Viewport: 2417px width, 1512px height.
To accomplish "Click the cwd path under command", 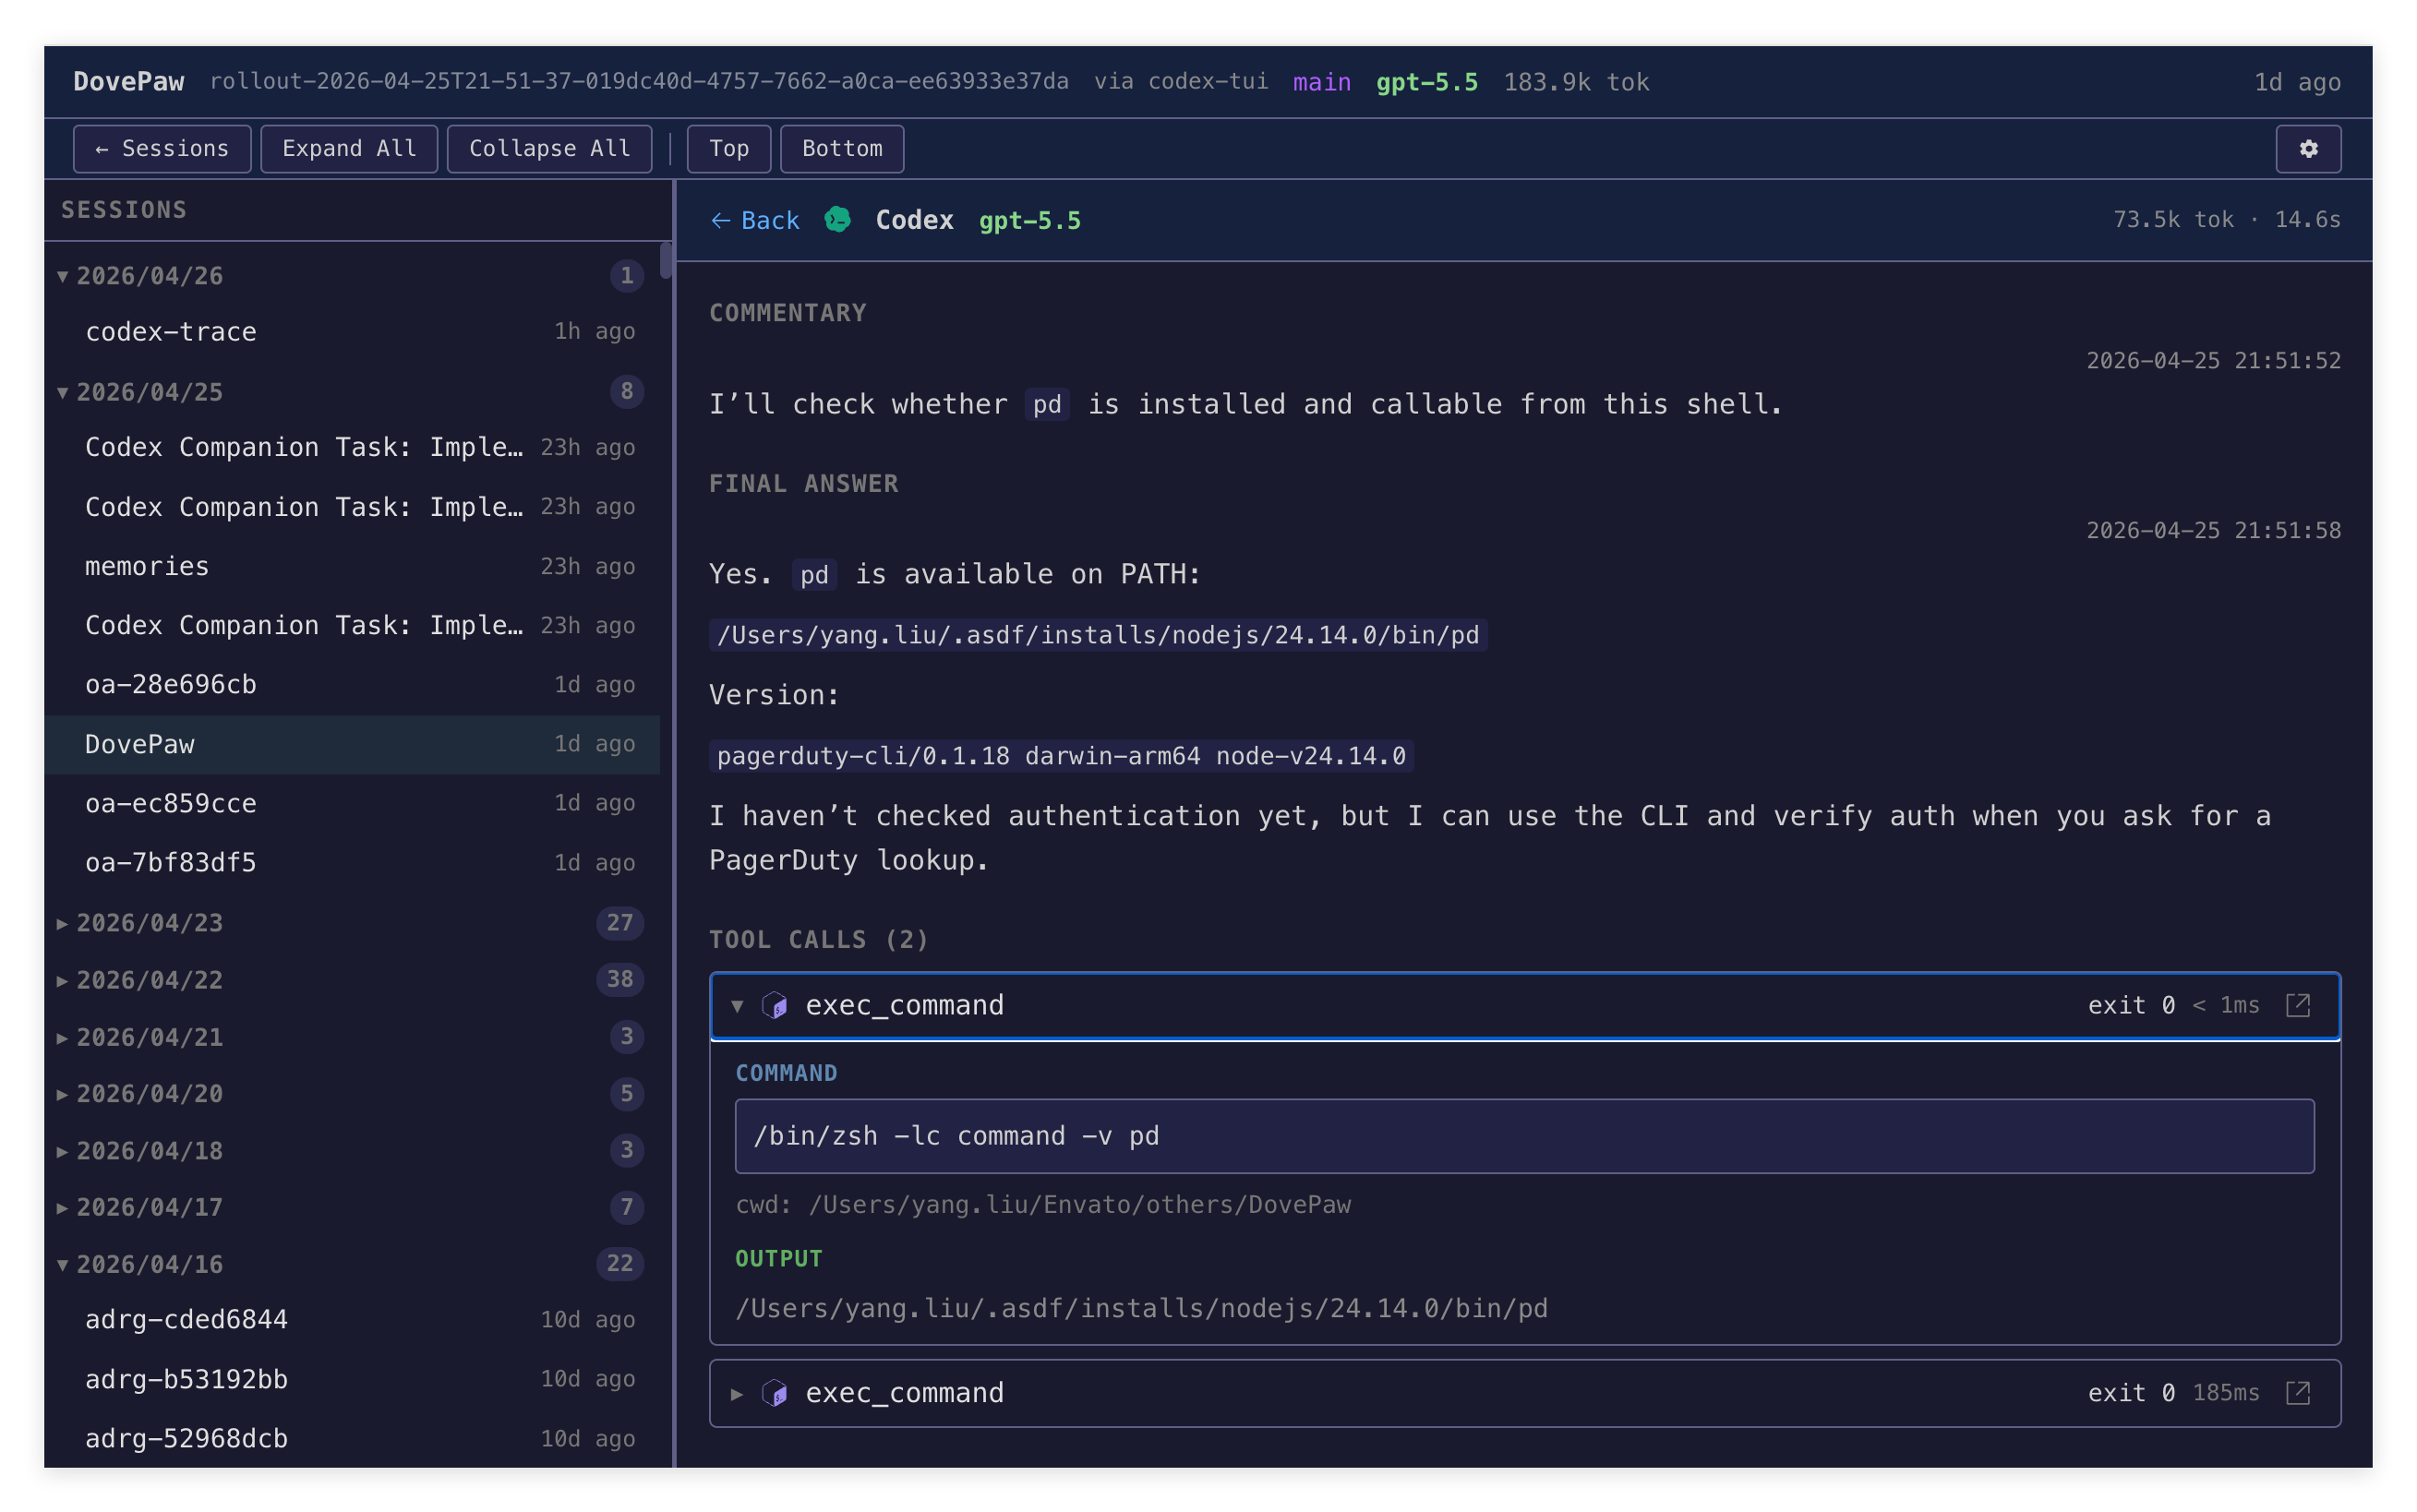I will [x=1042, y=1204].
